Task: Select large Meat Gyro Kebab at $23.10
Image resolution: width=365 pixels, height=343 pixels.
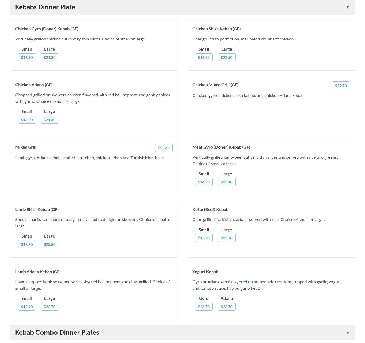Action: coord(226,182)
